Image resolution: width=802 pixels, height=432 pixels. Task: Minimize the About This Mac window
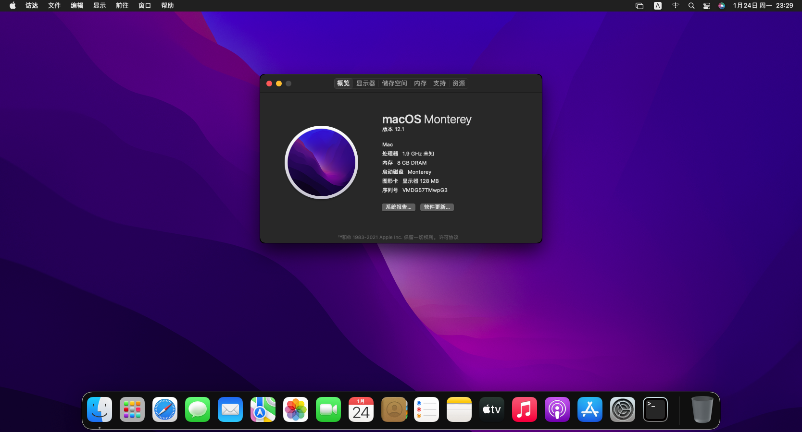point(279,84)
